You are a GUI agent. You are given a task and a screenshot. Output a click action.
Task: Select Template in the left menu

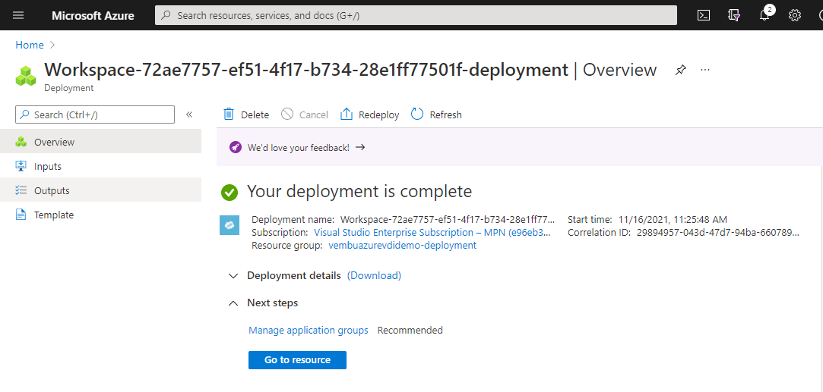point(100,215)
